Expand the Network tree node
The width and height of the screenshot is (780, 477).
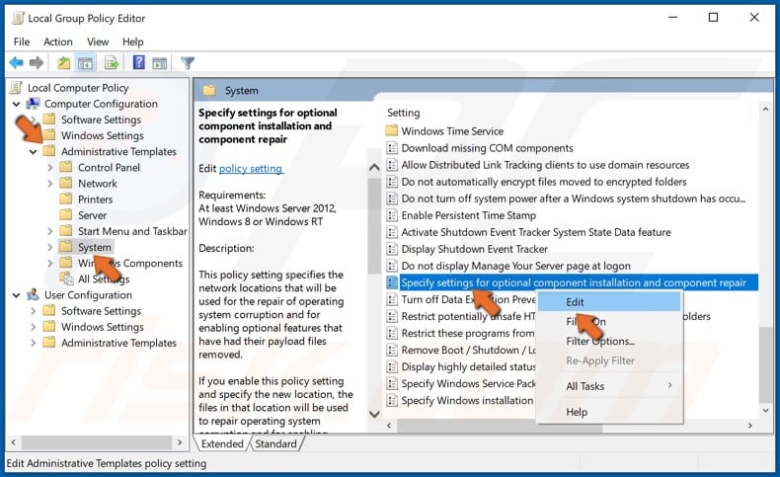(49, 184)
